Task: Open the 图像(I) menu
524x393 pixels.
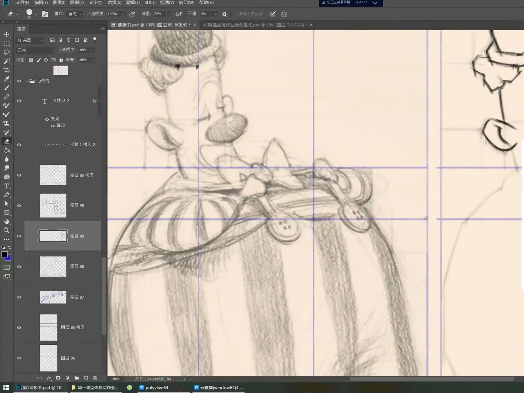Action: (59, 3)
